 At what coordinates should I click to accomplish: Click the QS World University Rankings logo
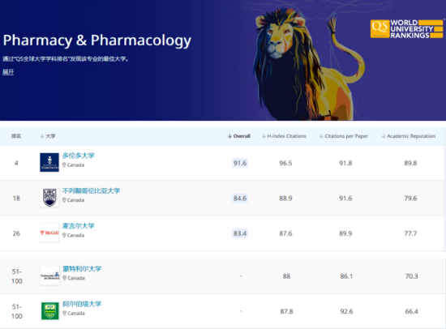tap(407, 28)
